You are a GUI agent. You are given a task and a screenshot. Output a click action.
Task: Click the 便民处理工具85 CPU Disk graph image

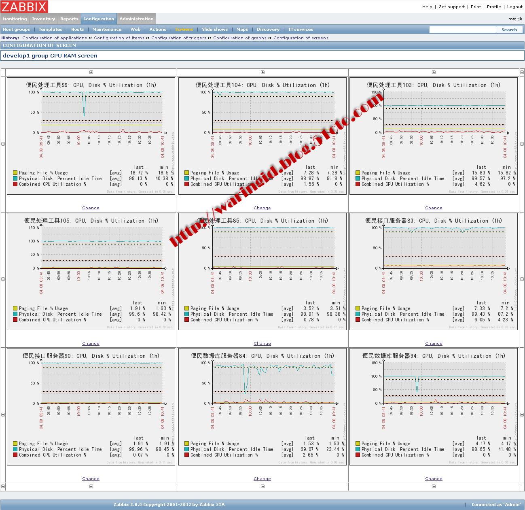pos(262,272)
